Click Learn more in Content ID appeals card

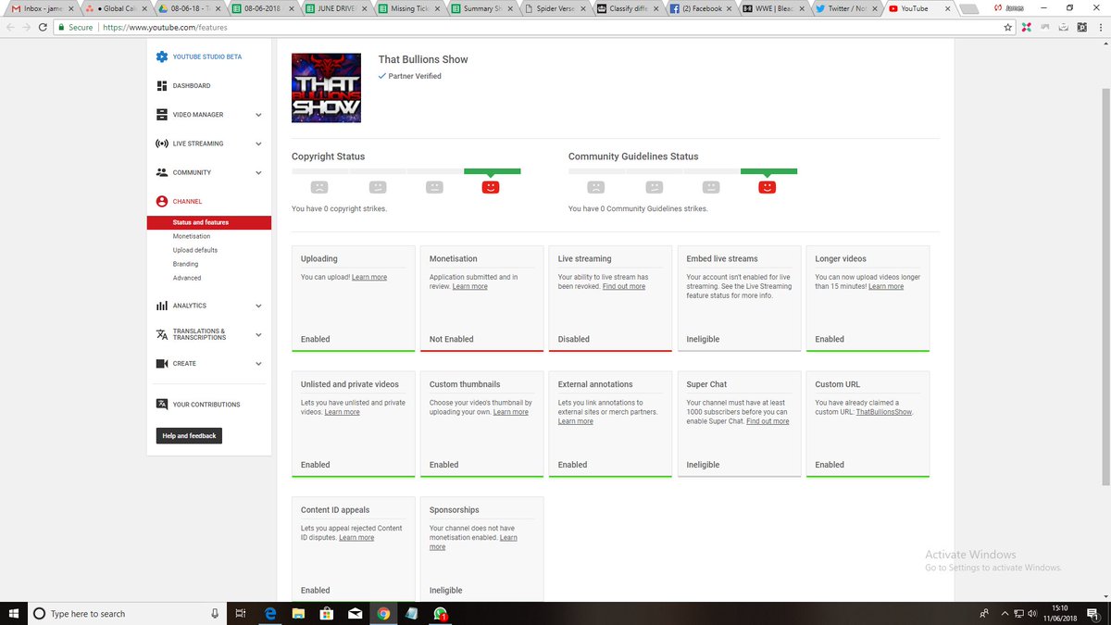(356, 538)
